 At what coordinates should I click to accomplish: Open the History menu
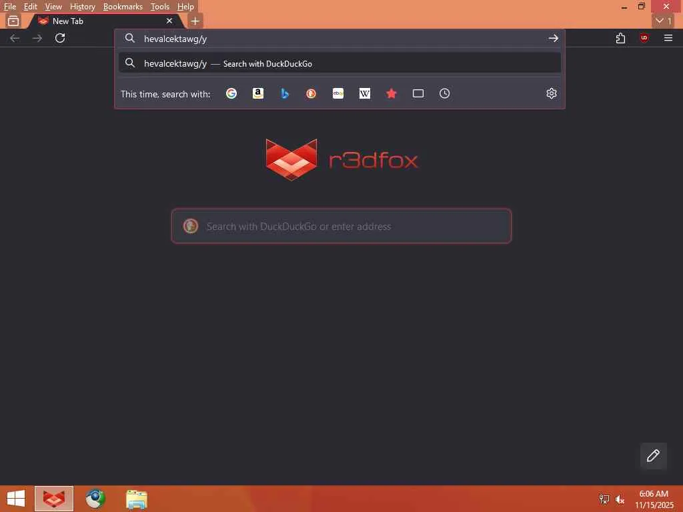click(x=82, y=7)
